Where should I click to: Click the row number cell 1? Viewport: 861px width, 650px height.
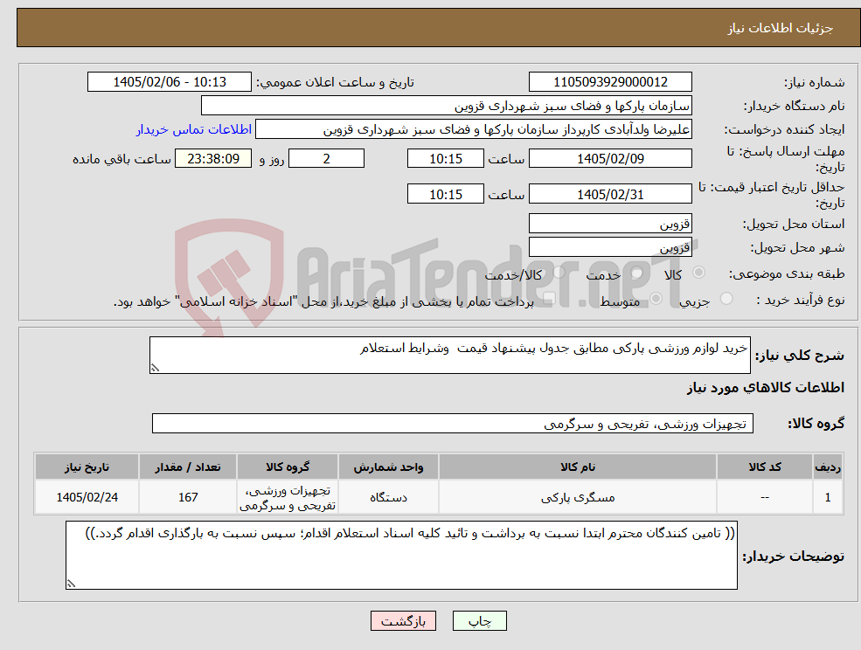coord(828,497)
